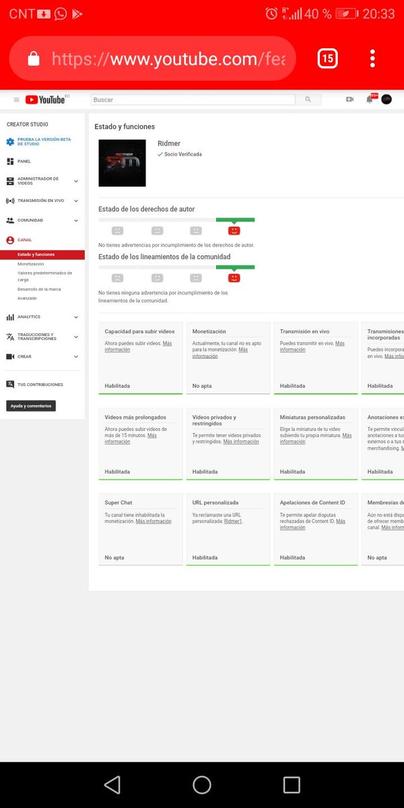
Task: Click Más información in Monetización card
Action: pos(220,353)
